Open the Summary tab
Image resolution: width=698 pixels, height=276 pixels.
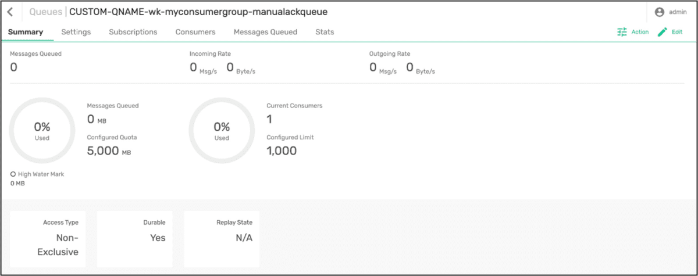pos(26,32)
